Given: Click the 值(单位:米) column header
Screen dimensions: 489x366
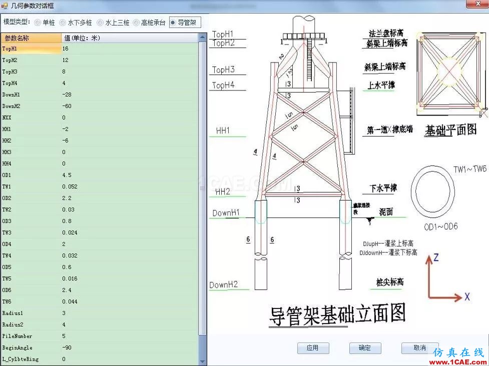Looking at the screenshot, I should tap(130, 38).
